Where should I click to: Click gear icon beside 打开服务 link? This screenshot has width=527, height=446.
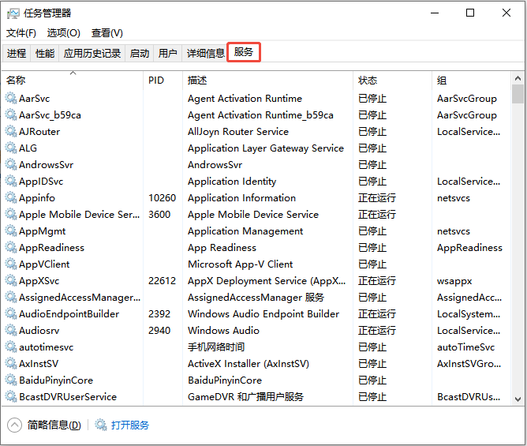(101, 425)
